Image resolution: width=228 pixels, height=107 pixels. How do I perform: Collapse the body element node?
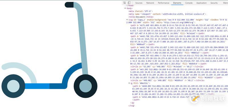coord(125,9)
